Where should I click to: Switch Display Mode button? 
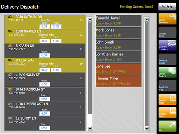pos(167,113)
